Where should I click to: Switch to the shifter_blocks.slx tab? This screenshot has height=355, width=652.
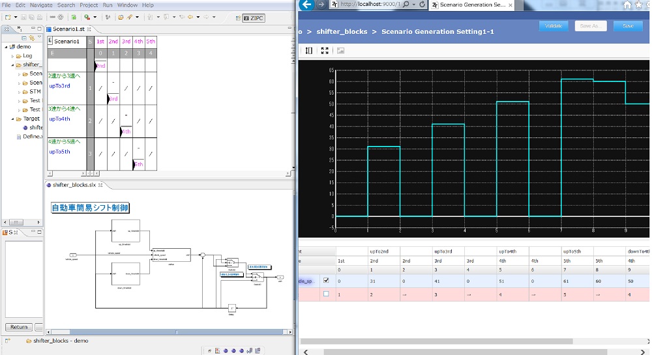[74, 185]
